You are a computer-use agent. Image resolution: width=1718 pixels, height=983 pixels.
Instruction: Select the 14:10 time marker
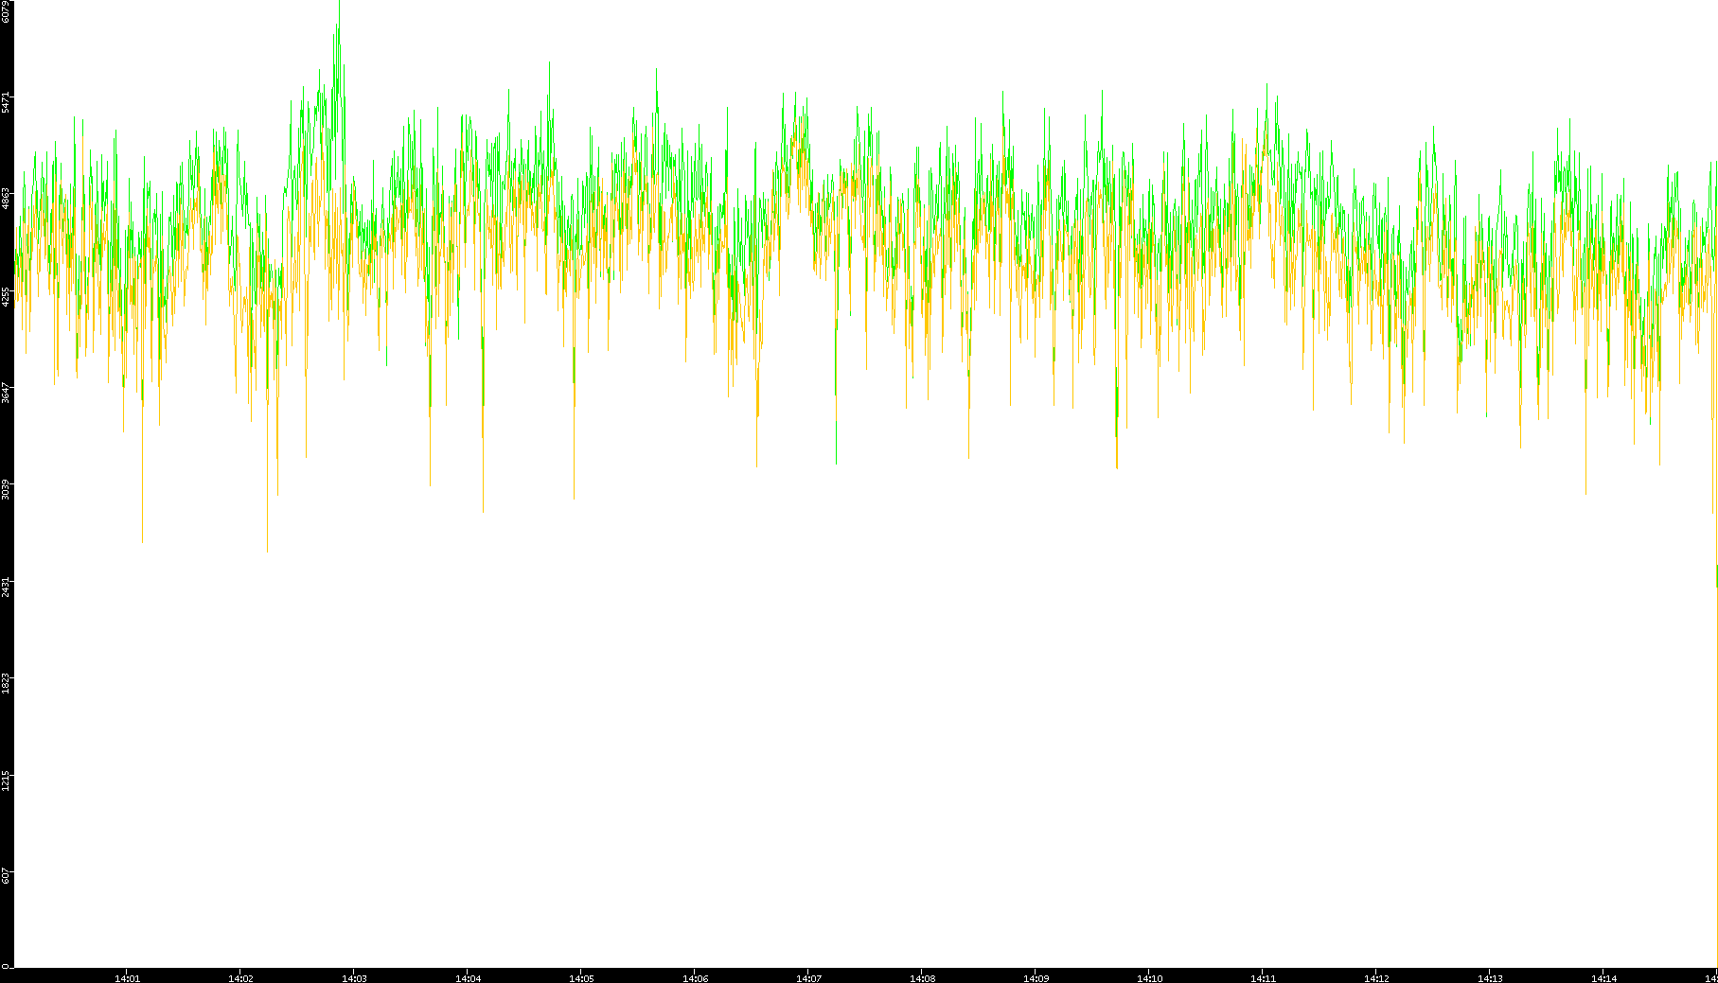click(x=1149, y=977)
